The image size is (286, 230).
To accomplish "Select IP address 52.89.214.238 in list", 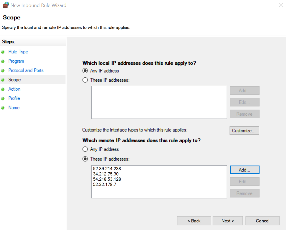I will [107, 169].
